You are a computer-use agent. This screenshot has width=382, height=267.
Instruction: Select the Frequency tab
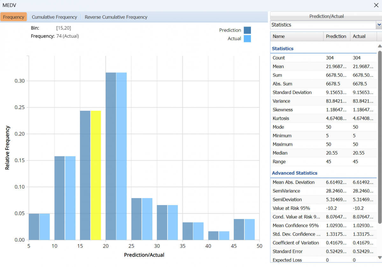[x=13, y=17]
